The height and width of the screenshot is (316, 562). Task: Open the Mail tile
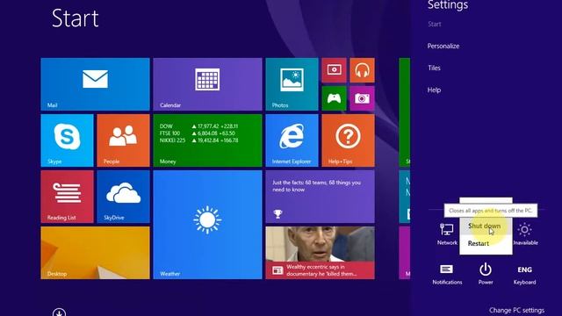tap(95, 84)
